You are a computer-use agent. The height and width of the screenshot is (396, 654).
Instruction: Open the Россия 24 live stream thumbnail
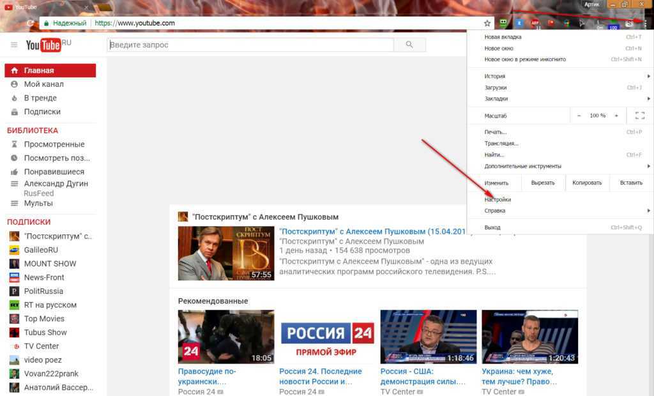pos(326,337)
